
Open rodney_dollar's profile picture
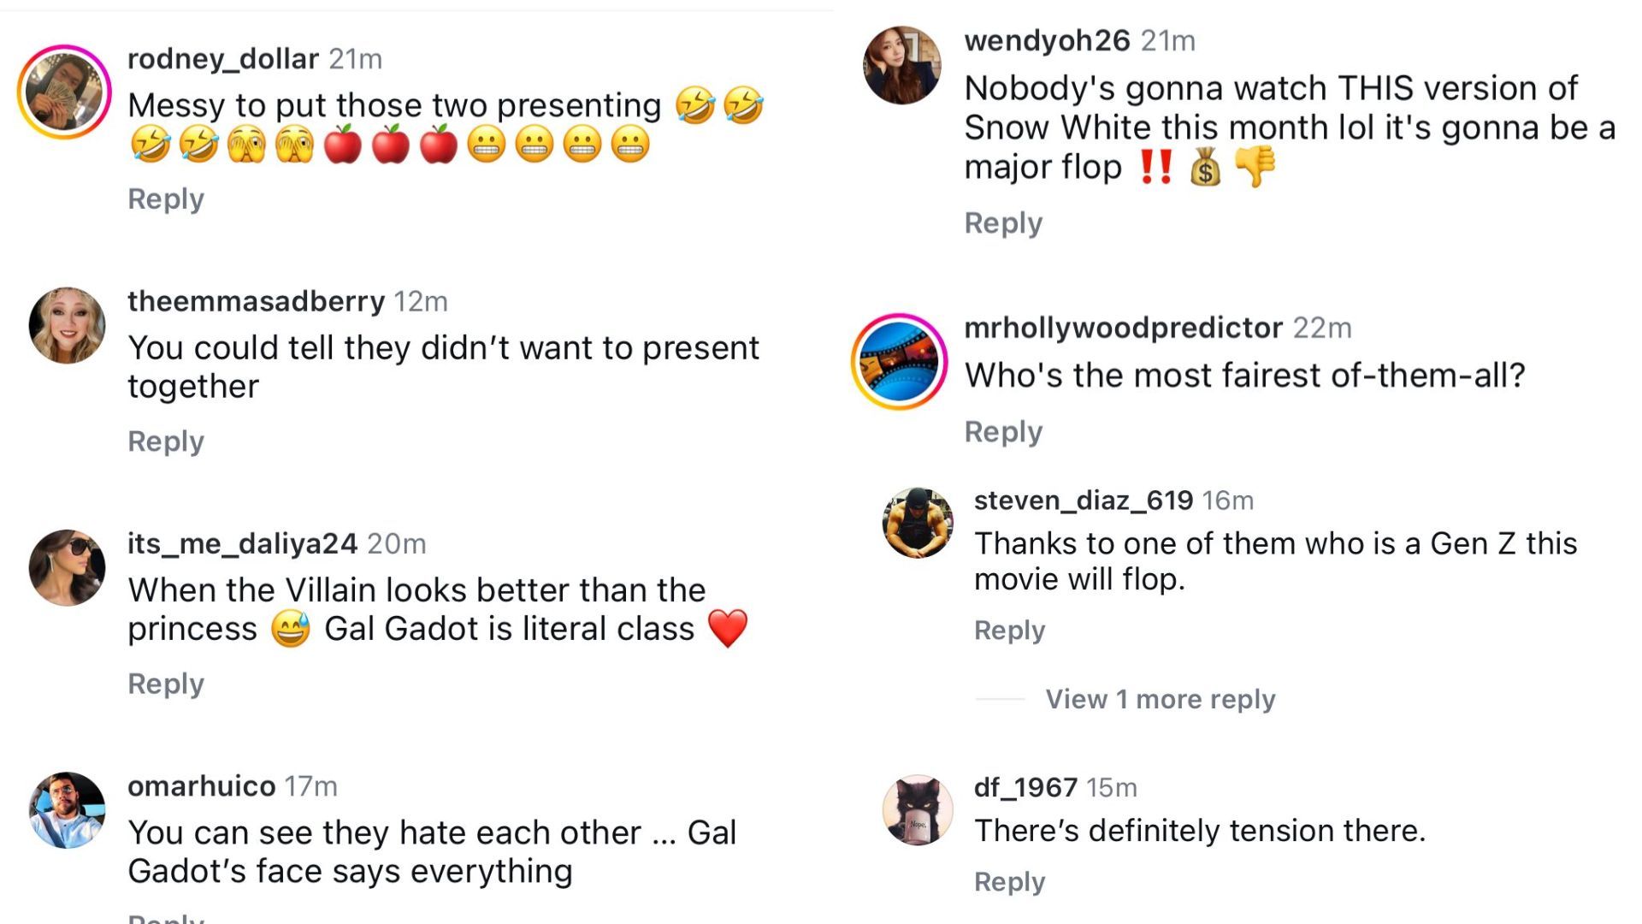click(x=64, y=92)
